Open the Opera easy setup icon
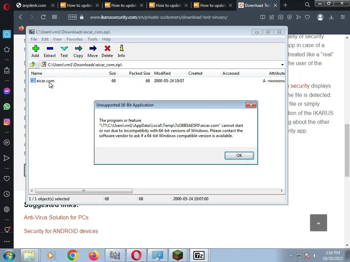350x262 pixels. tap(343, 17)
